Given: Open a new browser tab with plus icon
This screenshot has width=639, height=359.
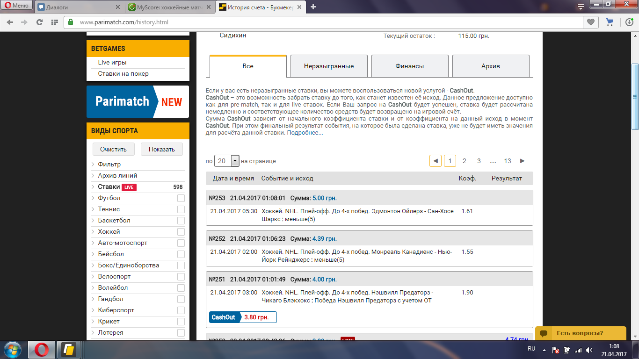Looking at the screenshot, I should click(313, 7).
